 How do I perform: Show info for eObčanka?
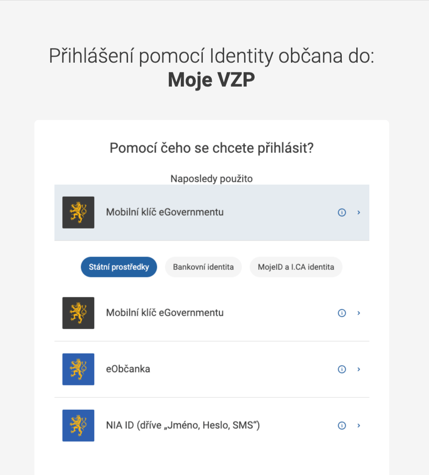click(342, 369)
